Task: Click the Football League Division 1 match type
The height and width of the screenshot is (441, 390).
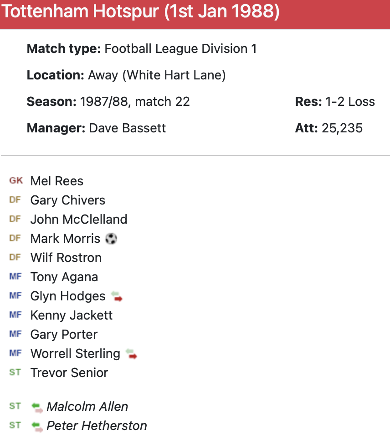Action: click(181, 49)
